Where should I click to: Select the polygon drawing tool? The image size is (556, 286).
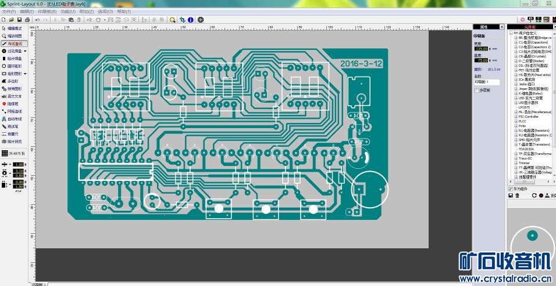13,81
